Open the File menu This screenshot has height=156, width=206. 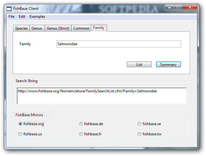pyautogui.click(x=11, y=17)
